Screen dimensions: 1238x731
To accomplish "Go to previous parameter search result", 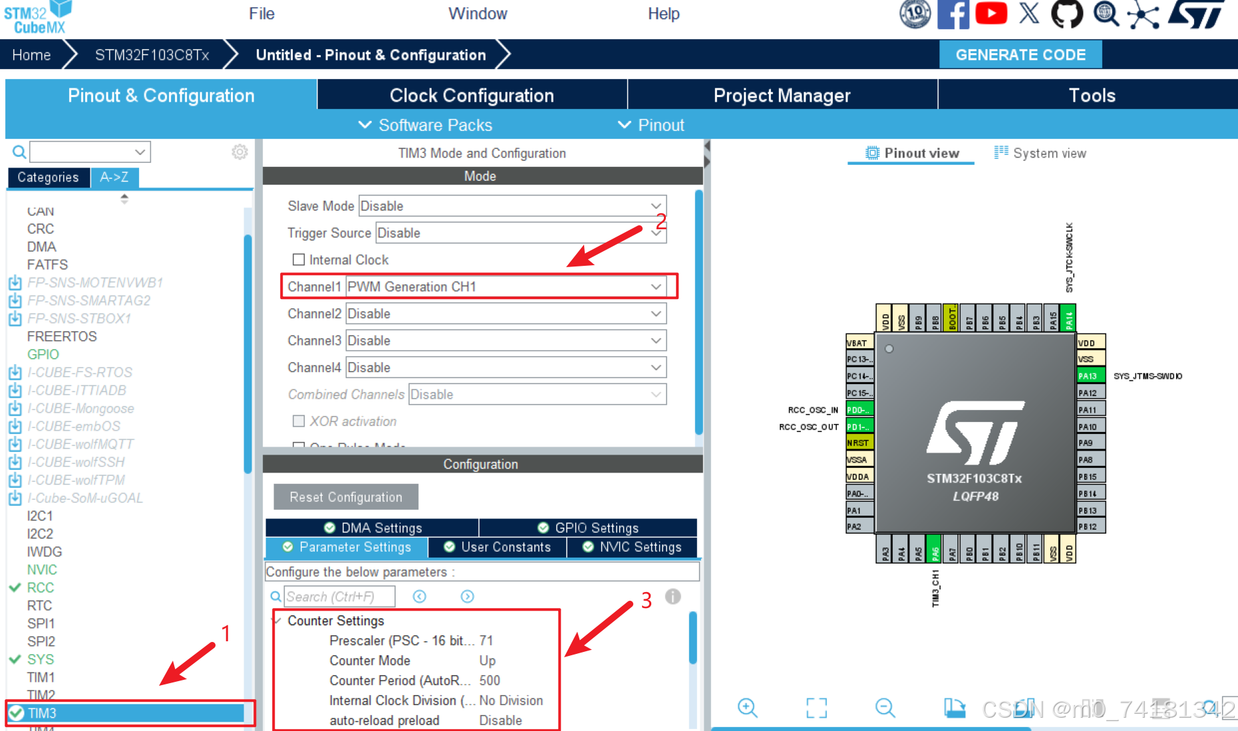I will [x=420, y=597].
